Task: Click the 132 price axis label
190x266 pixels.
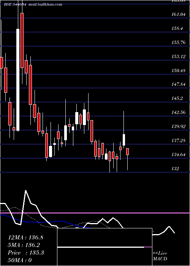Action: coord(175,169)
